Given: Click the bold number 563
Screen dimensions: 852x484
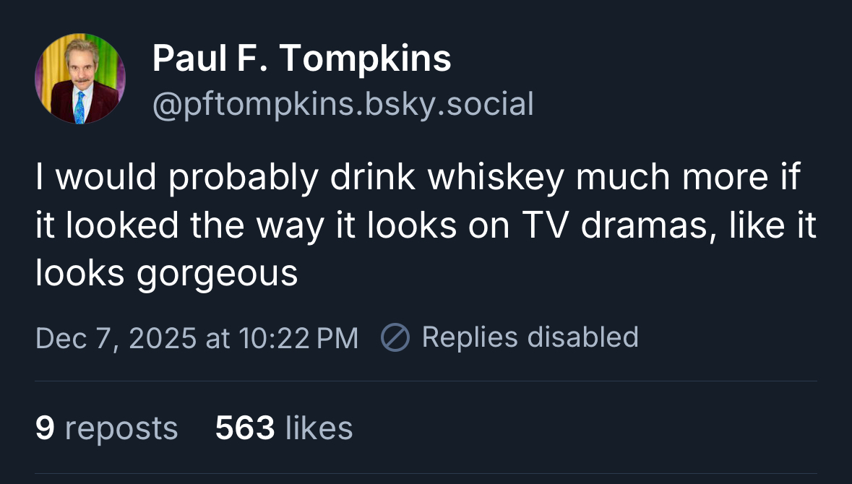Looking at the screenshot, I should pos(245,428).
